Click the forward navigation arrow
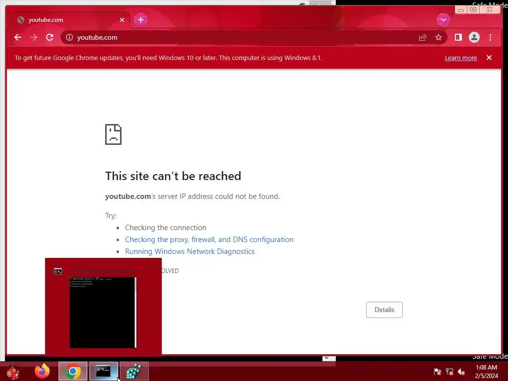The image size is (508, 381). tap(34, 37)
